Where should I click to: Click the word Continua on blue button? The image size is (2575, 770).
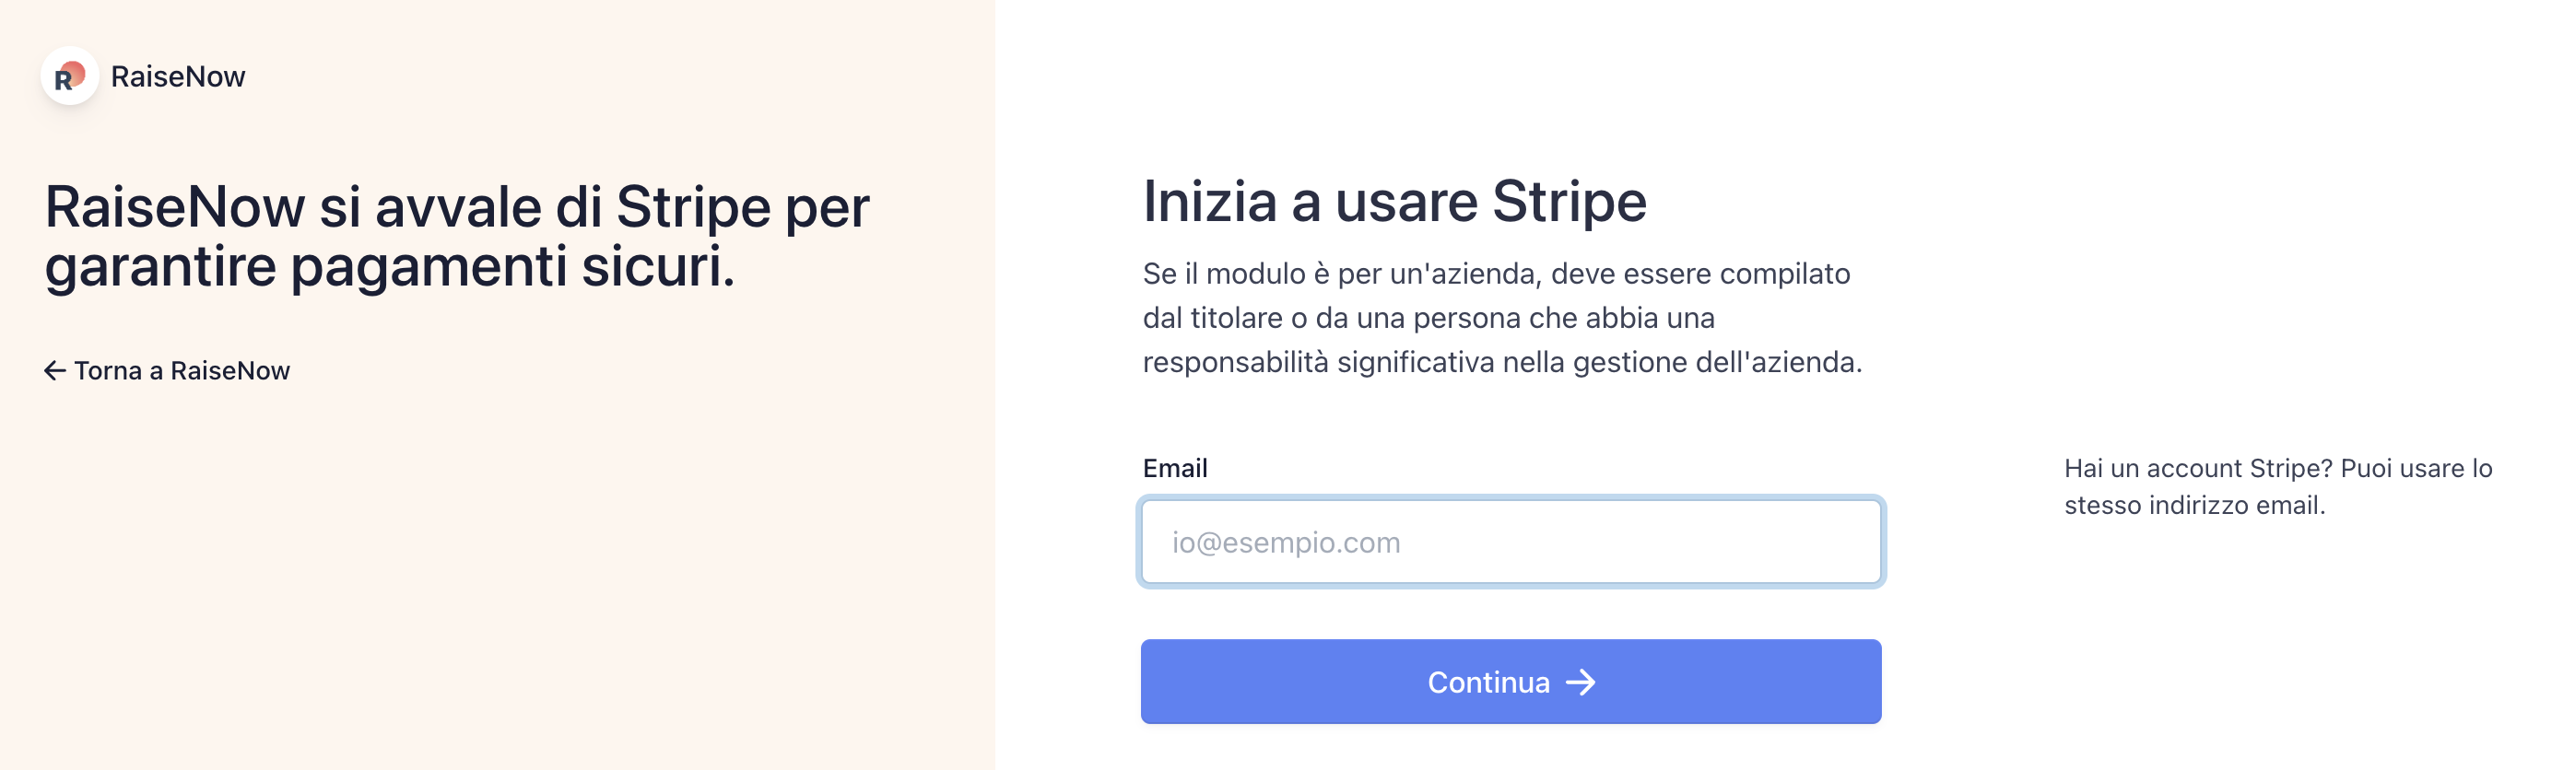[1488, 682]
